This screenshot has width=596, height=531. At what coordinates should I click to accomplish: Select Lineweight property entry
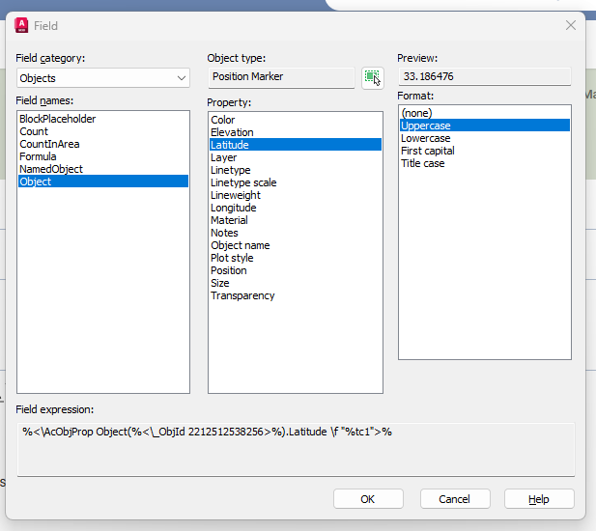coord(236,195)
